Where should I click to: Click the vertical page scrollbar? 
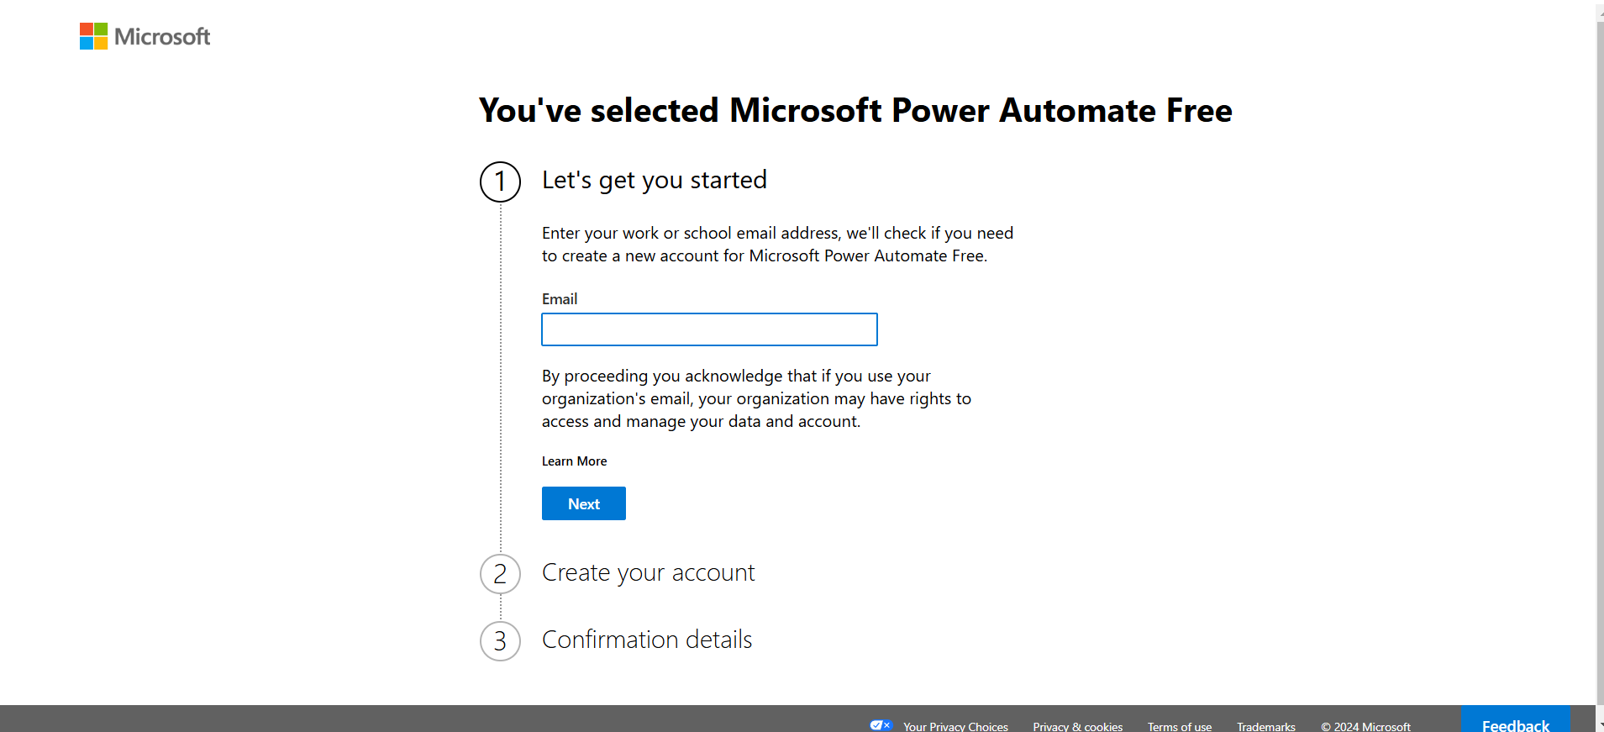click(1600, 336)
